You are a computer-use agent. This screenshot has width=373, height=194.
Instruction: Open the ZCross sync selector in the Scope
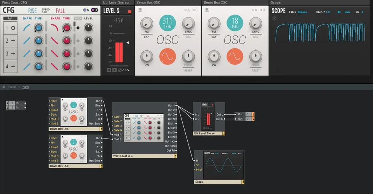(302, 12)
